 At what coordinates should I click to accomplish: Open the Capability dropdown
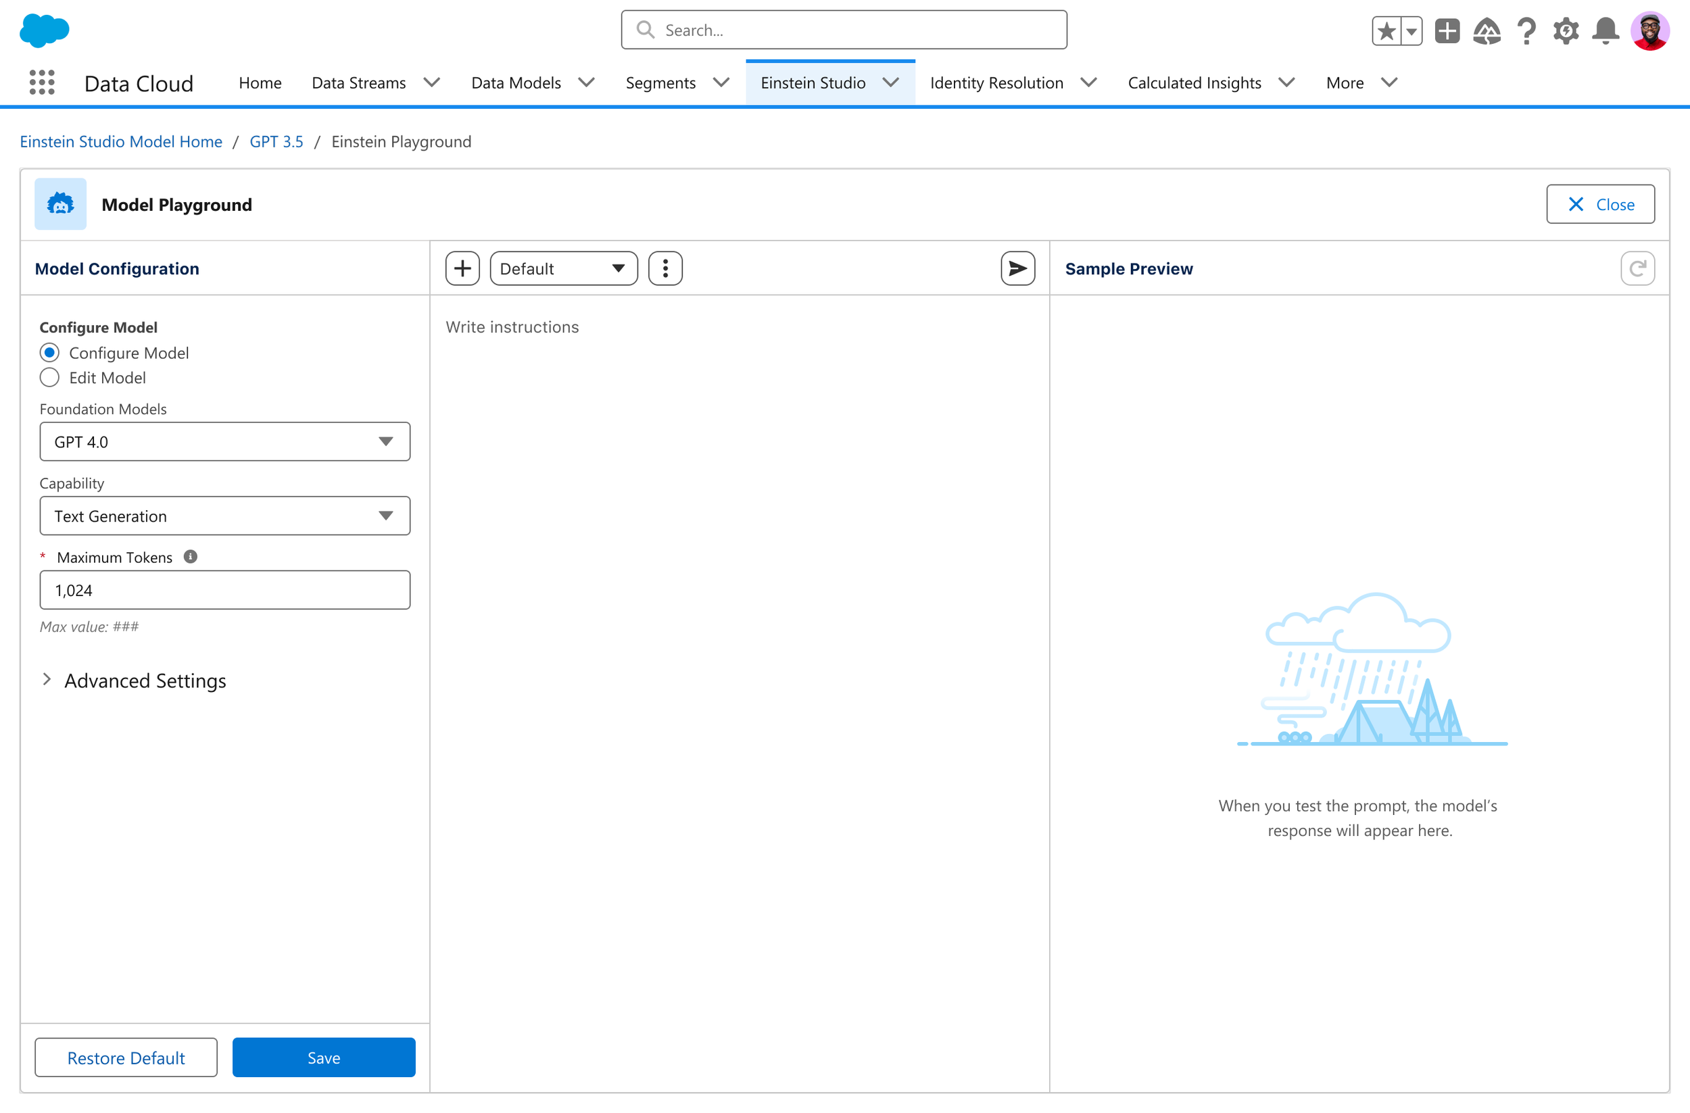point(224,516)
